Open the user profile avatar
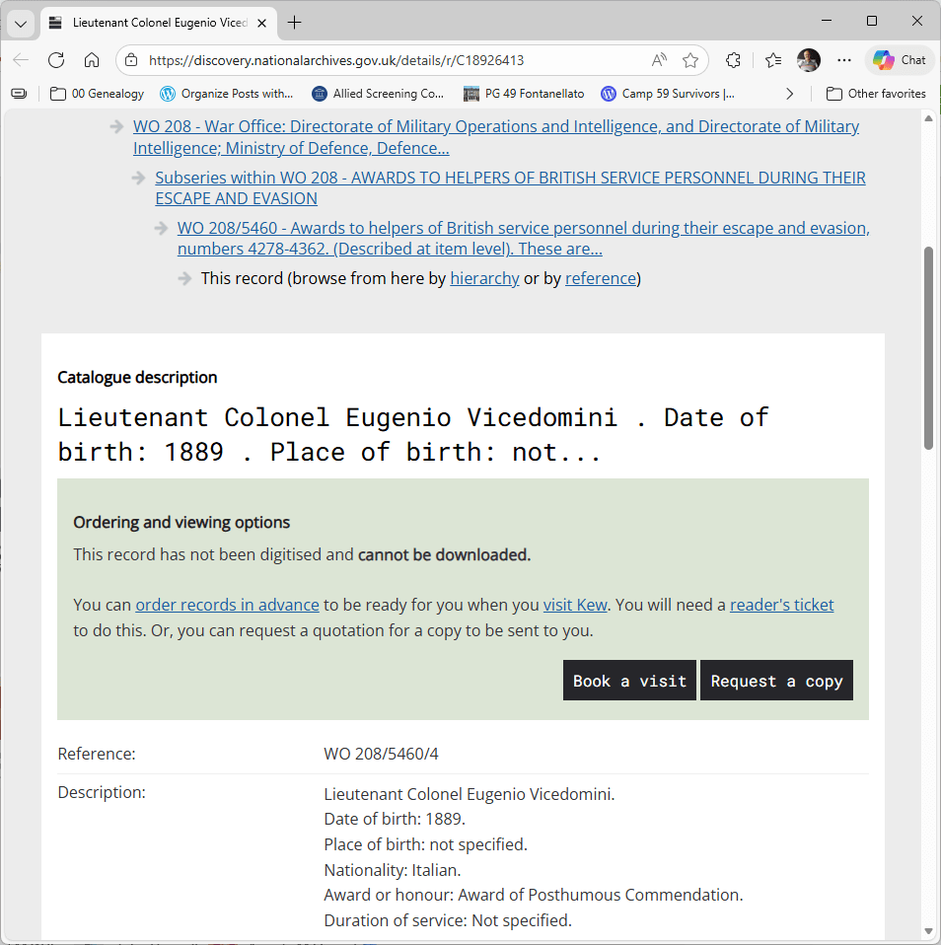This screenshot has height=945, width=941. [x=809, y=60]
